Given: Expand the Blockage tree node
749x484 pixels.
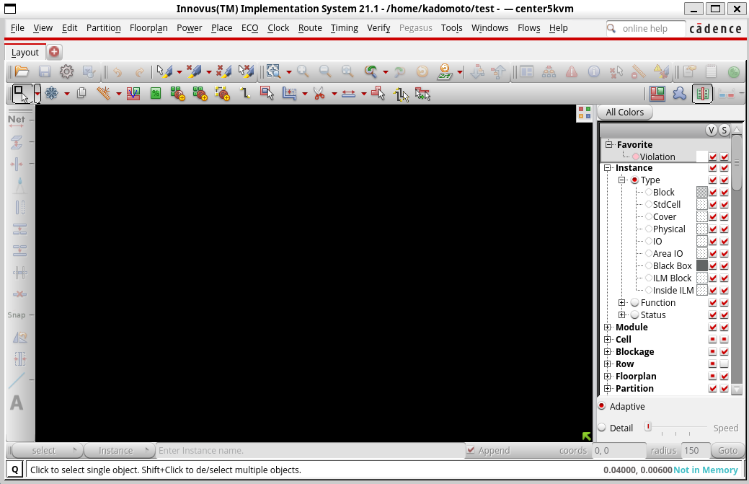Looking at the screenshot, I should pyautogui.click(x=607, y=352).
